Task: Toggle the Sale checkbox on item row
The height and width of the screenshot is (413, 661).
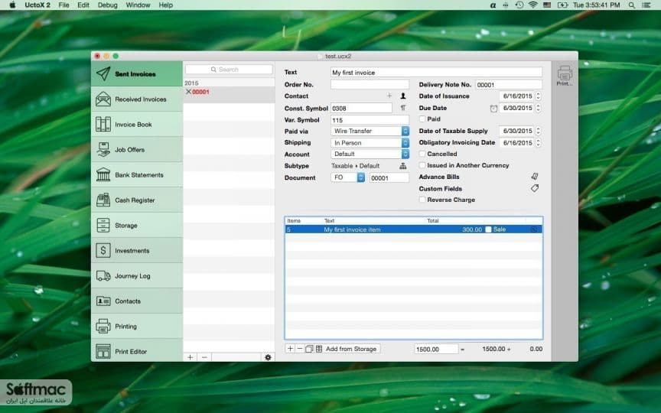Action: pyautogui.click(x=488, y=229)
